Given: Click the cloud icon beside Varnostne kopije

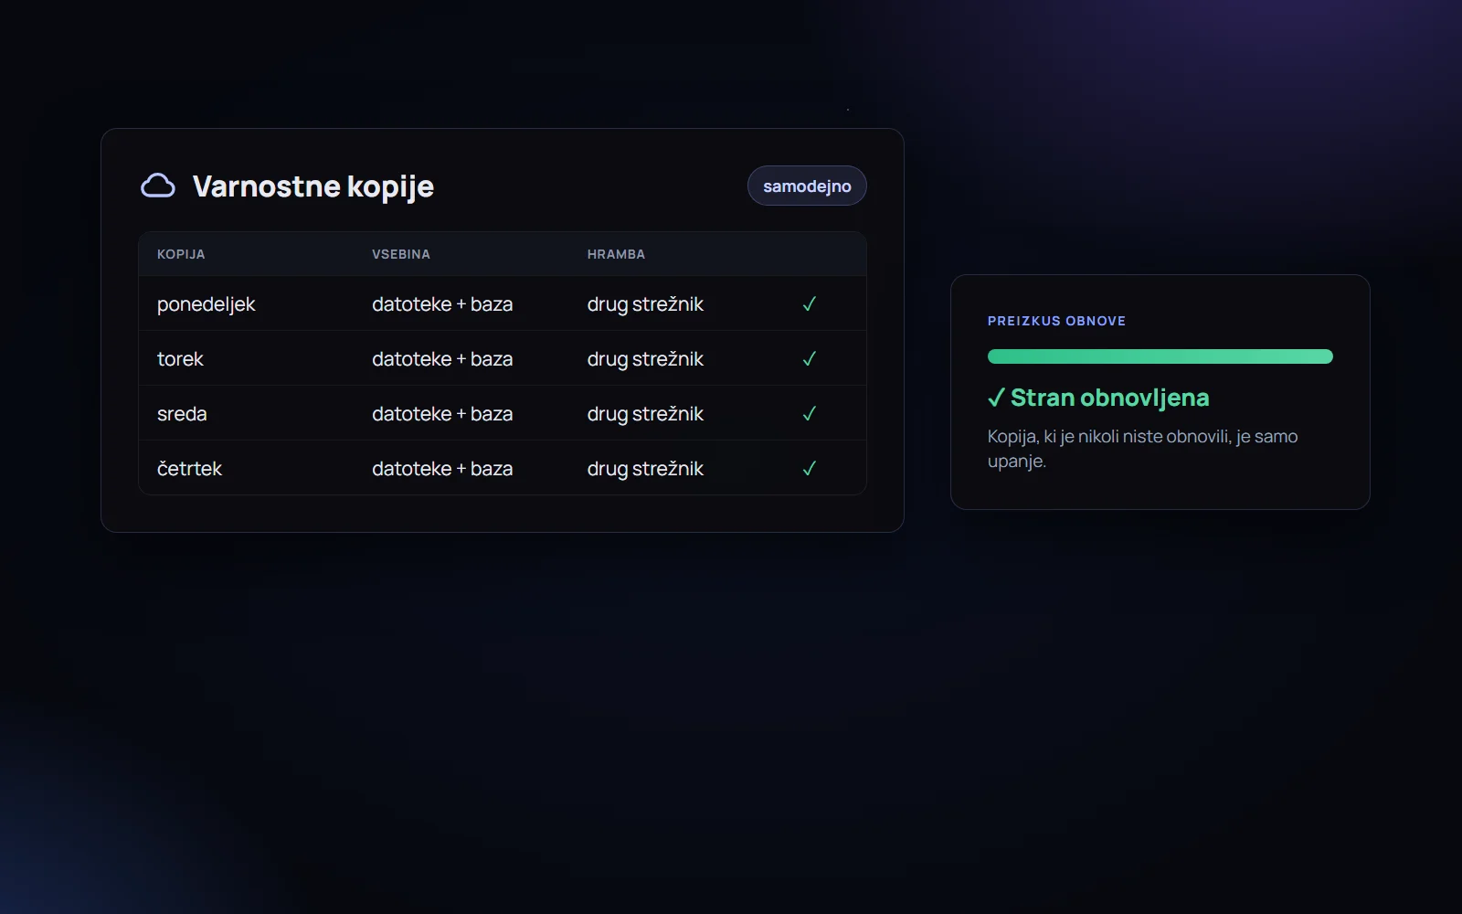Looking at the screenshot, I should (x=158, y=186).
